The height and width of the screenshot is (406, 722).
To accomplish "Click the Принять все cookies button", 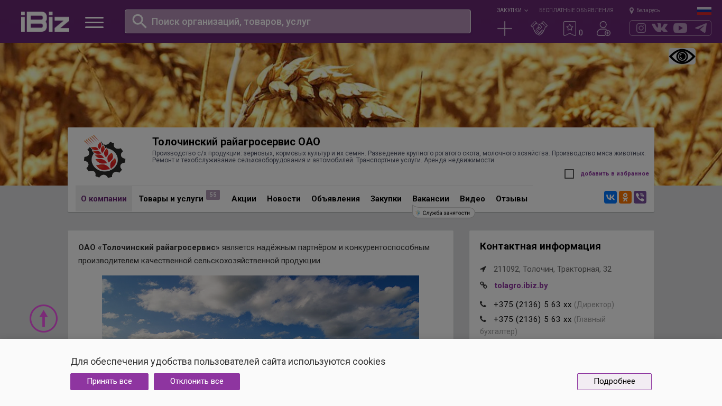I will [x=109, y=382].
